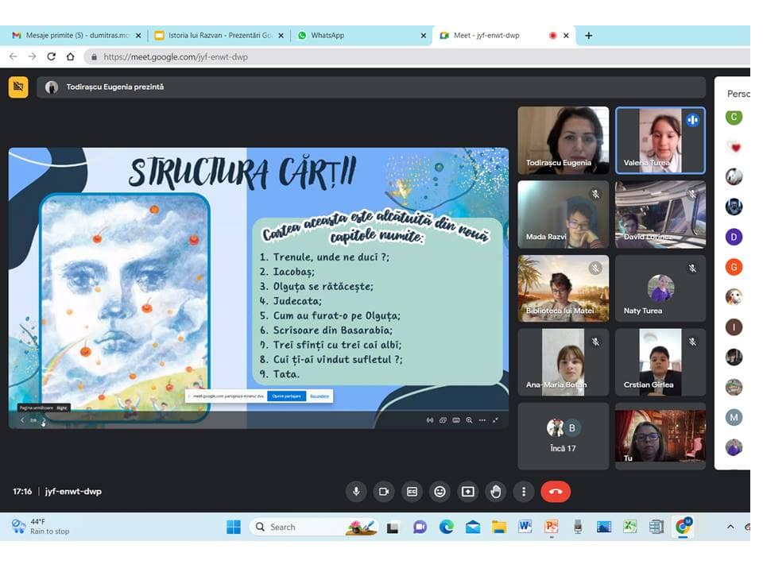Go to the previous slide in presentation

(22, 420)
